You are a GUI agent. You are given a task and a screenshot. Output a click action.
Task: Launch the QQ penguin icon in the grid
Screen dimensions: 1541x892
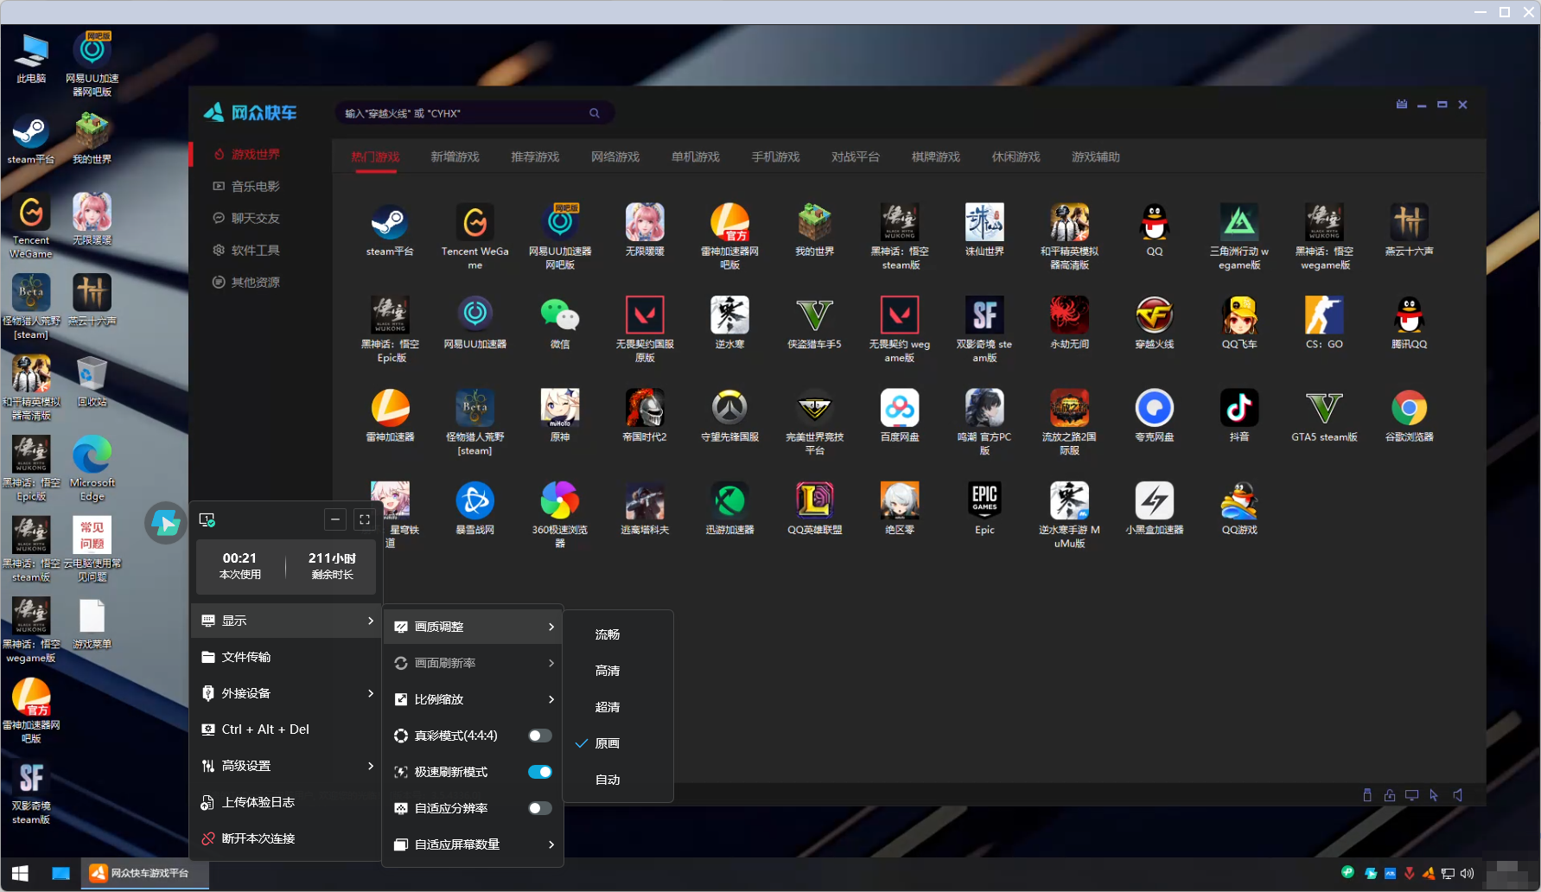point(1155,230)
